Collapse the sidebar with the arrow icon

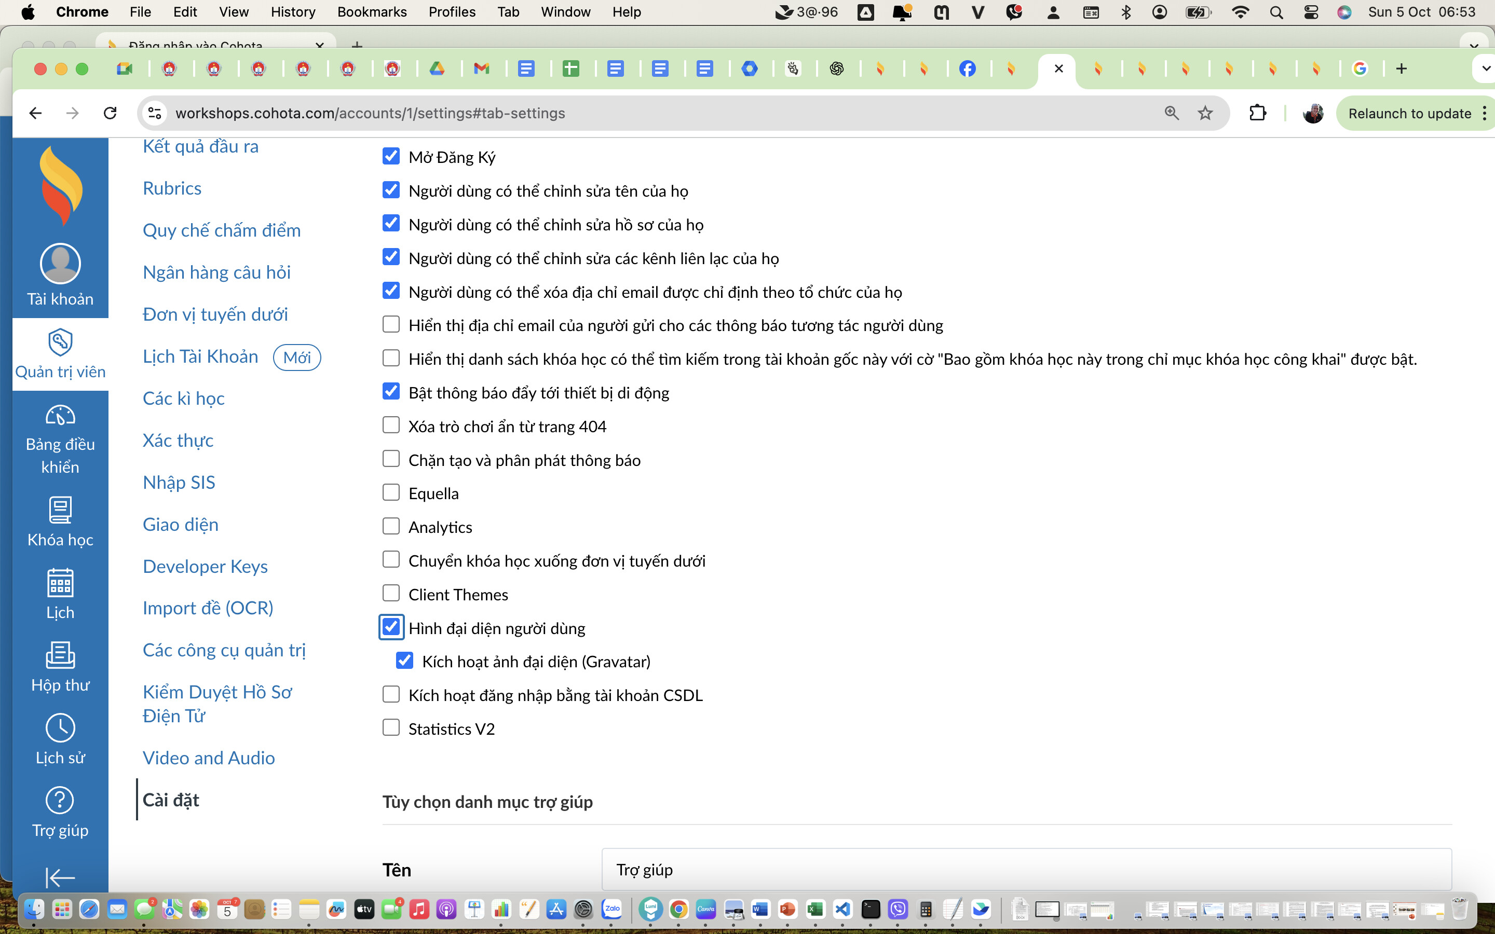pos(60,877)
